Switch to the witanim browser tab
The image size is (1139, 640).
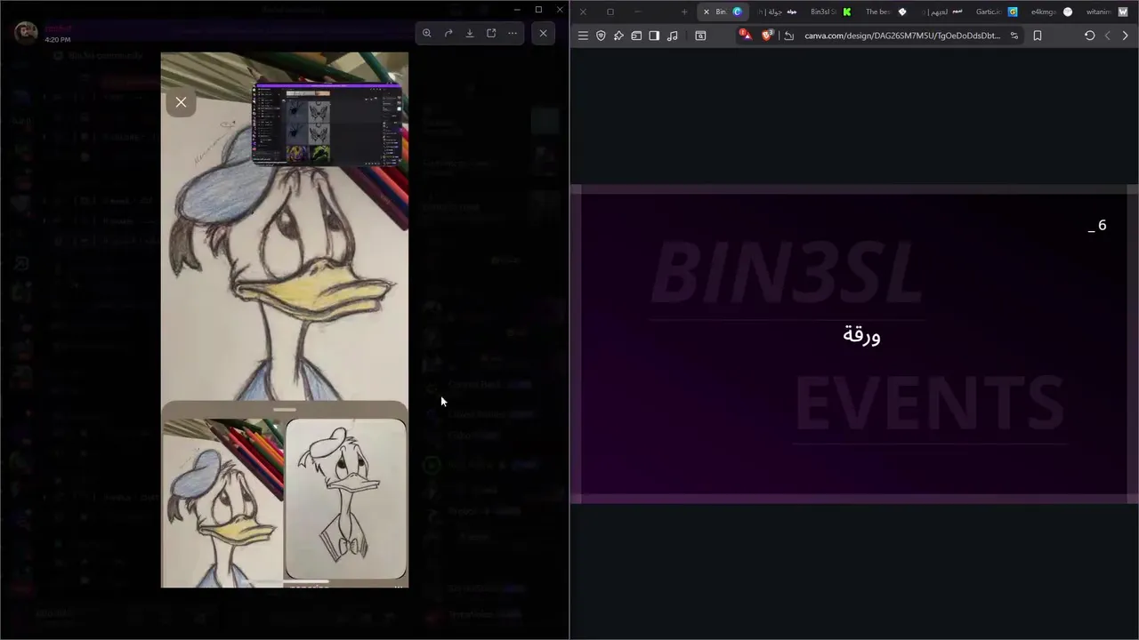click(x=1106, y=12)
